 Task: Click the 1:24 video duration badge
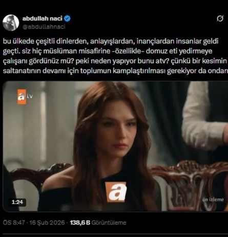tap(17, 202)
